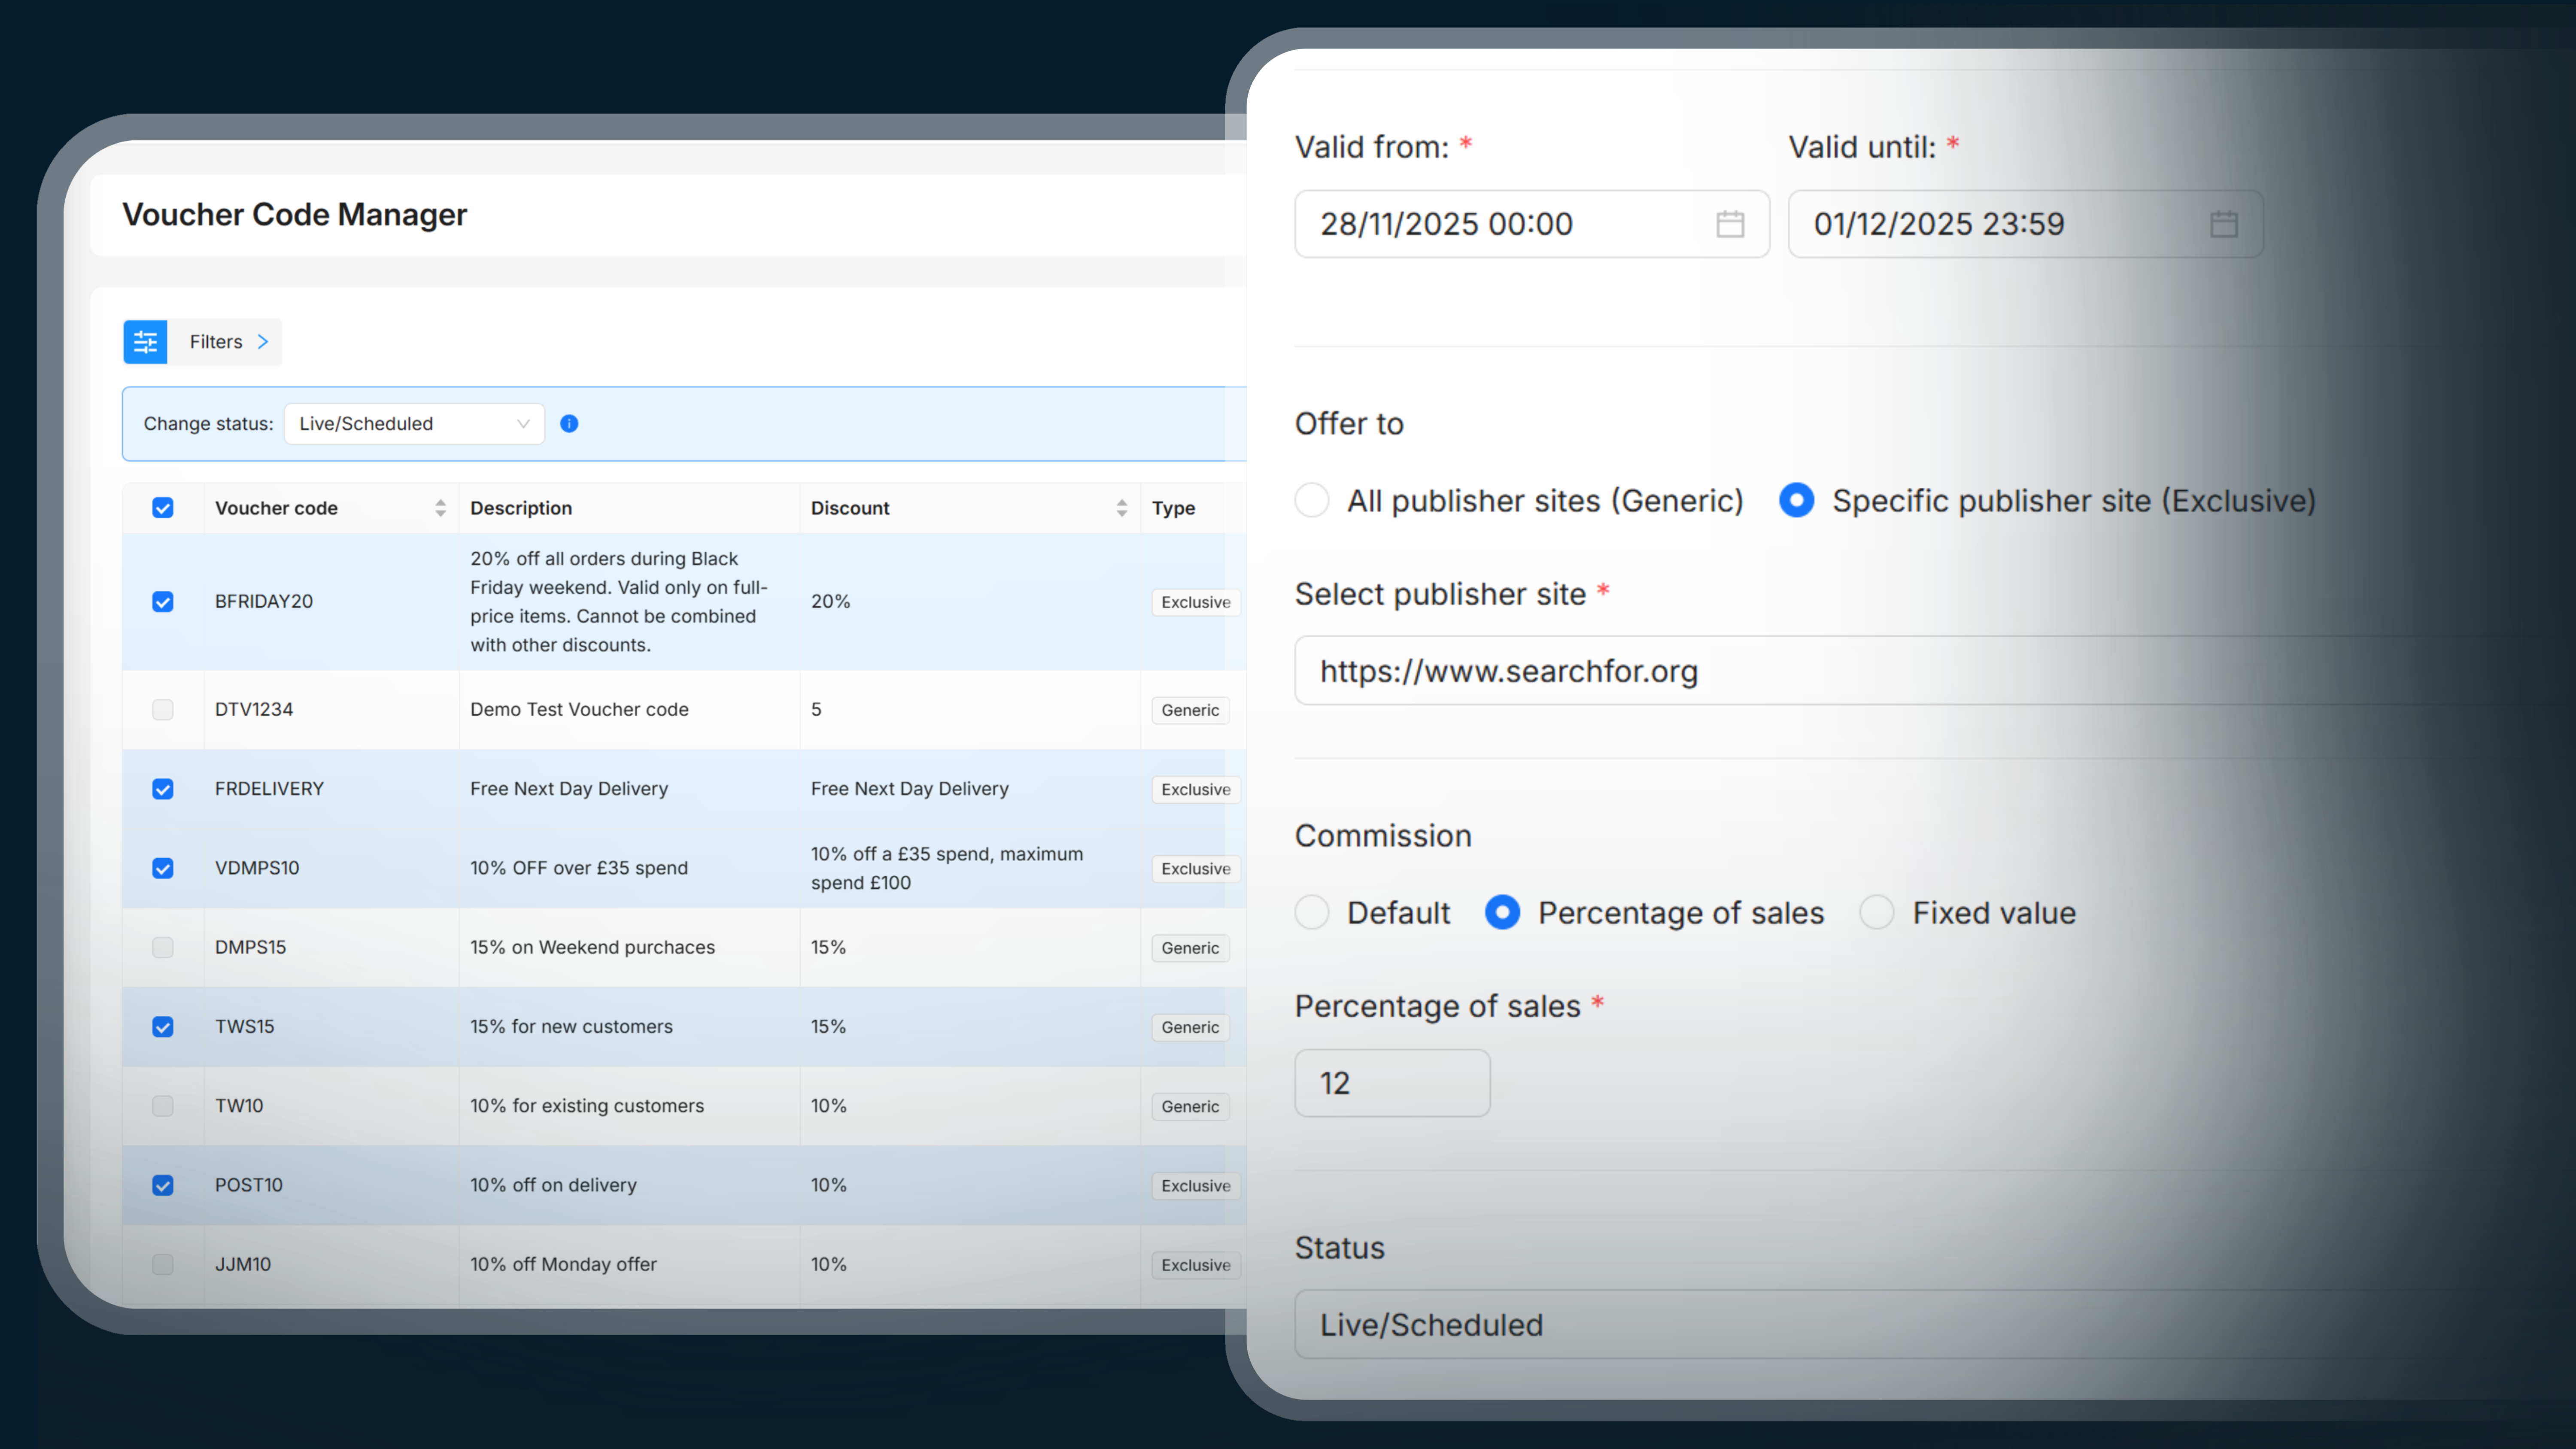The height and width of the screenshot is (1449, 2576).
Task: Toggle the select-all header checkbox
Action: 163,508
